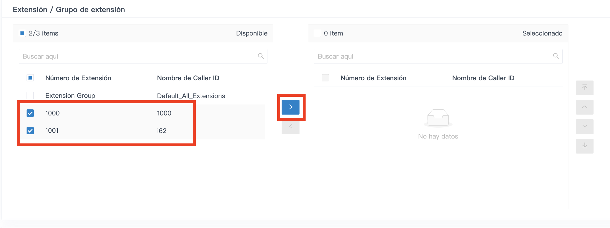Check the Extension Group row checkbox
The width and height of the screenshot is (610, 228).
[30, 96]
